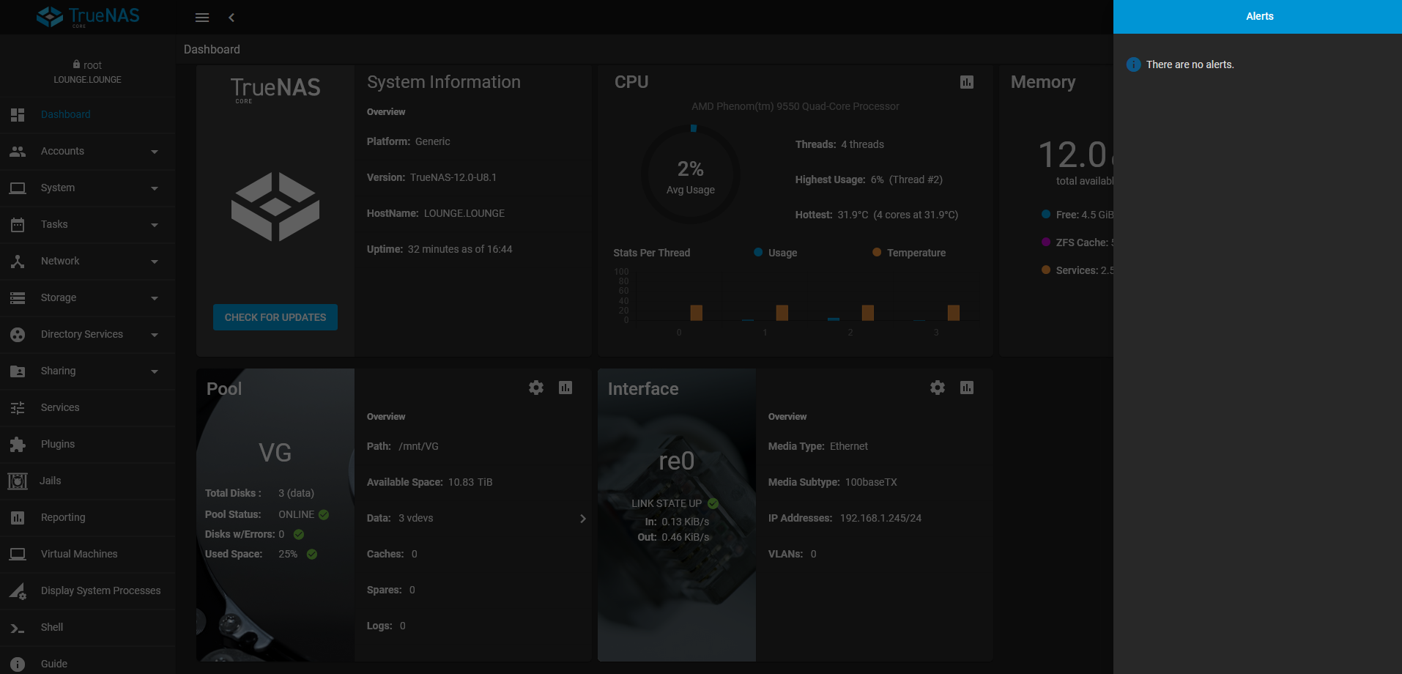This screenshot has width=1402, height=674.
Task: Click the TrueNAS logo in the header
Action: [x=88, y=17]
